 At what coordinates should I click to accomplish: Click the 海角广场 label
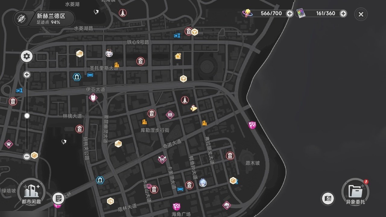click(x=181, y=214)
